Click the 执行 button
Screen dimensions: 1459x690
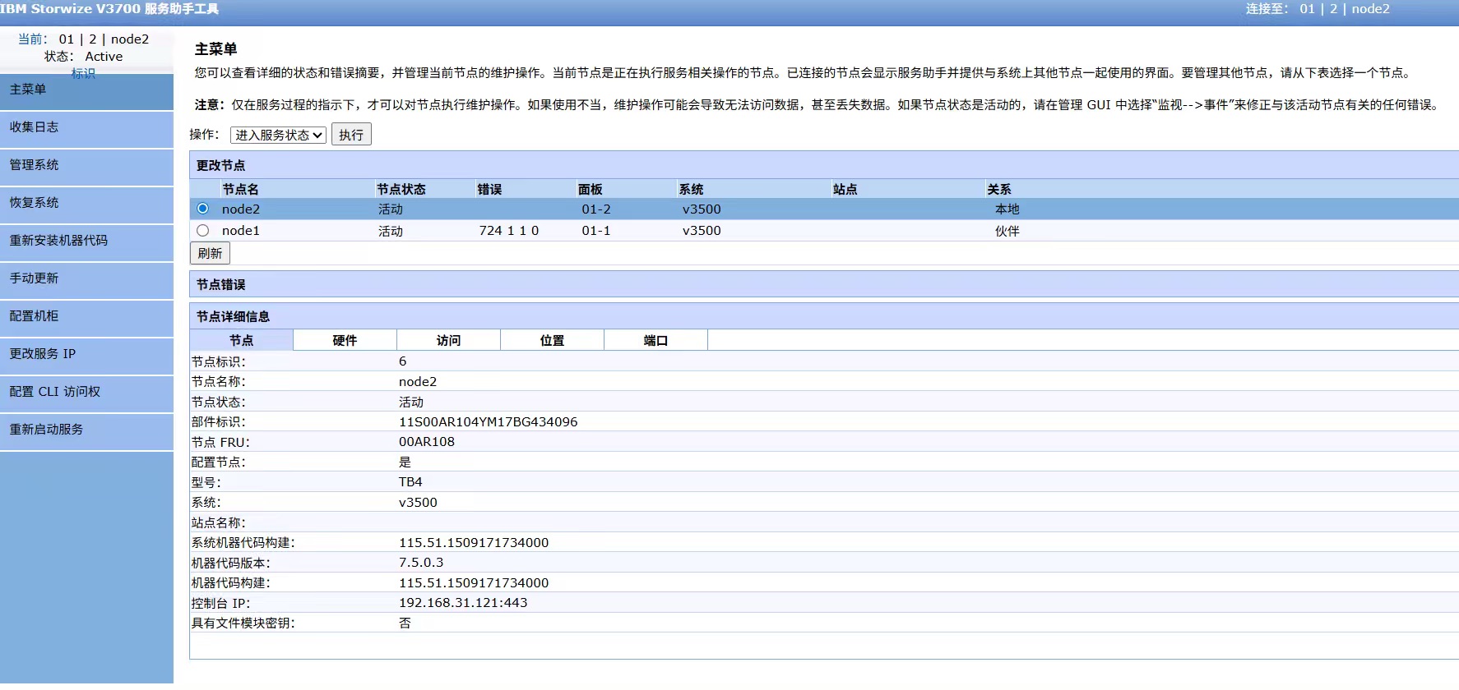(351, 135)
